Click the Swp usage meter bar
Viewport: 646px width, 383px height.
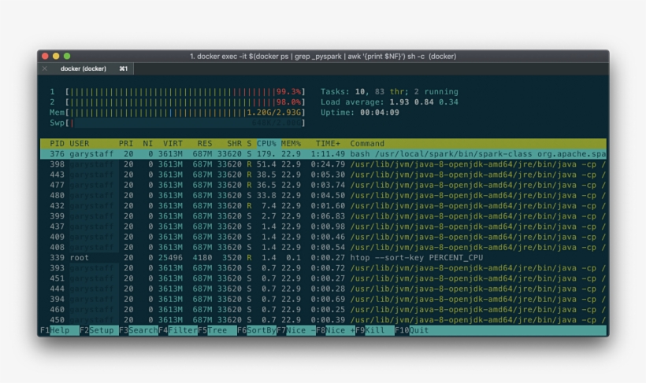(x=185, y=123)
